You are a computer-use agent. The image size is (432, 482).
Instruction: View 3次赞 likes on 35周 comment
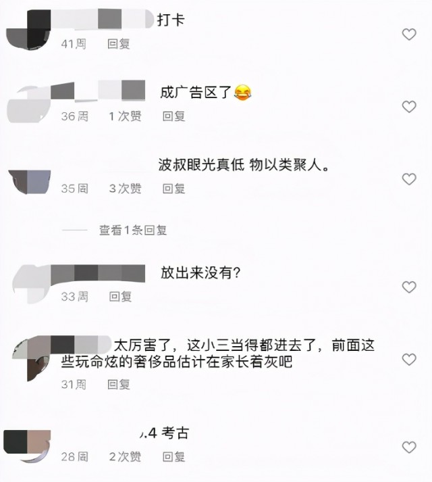click(x=126, y=189)
